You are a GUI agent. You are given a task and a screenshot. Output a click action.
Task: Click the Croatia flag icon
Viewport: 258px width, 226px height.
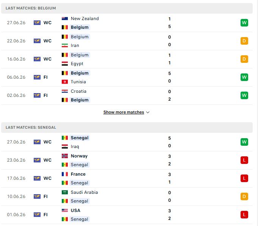click(x=65, y=91)
